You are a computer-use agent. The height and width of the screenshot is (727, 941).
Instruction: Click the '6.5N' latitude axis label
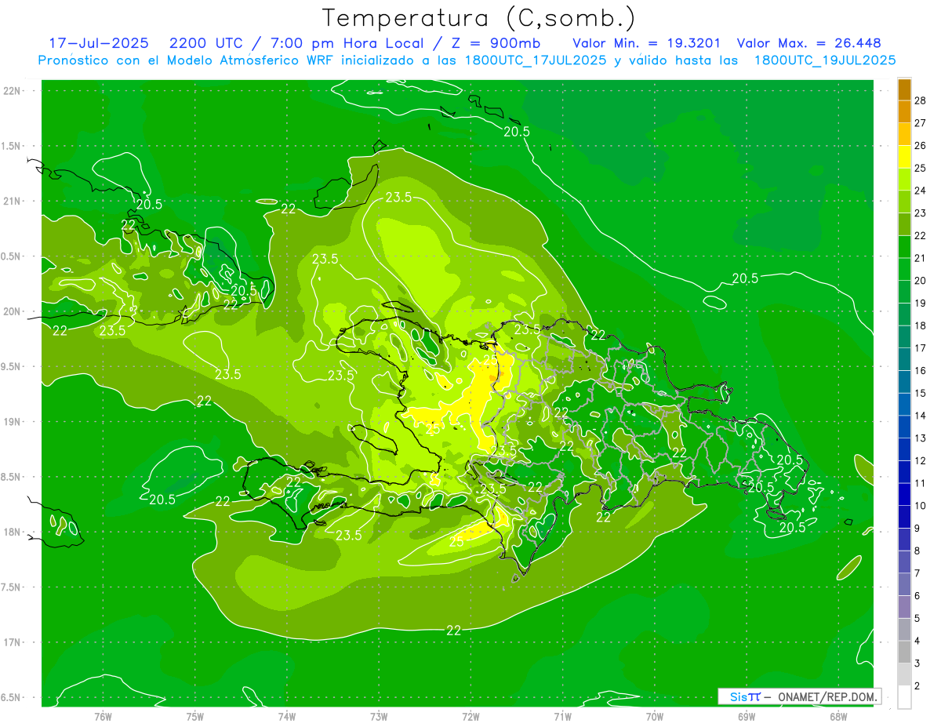(x=12, y=697)
